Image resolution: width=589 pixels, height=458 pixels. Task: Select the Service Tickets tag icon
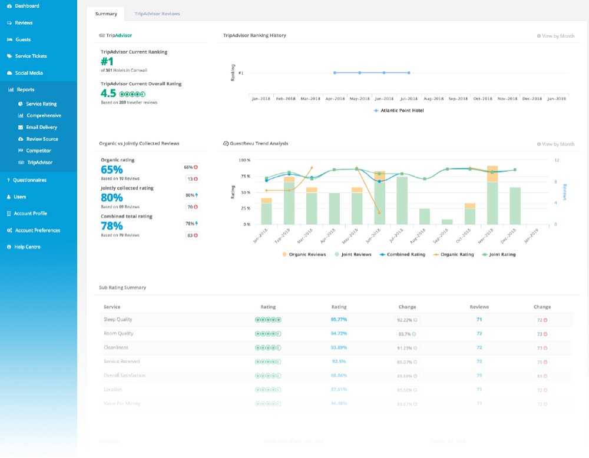pyautogui.click(x=9, y=57)
